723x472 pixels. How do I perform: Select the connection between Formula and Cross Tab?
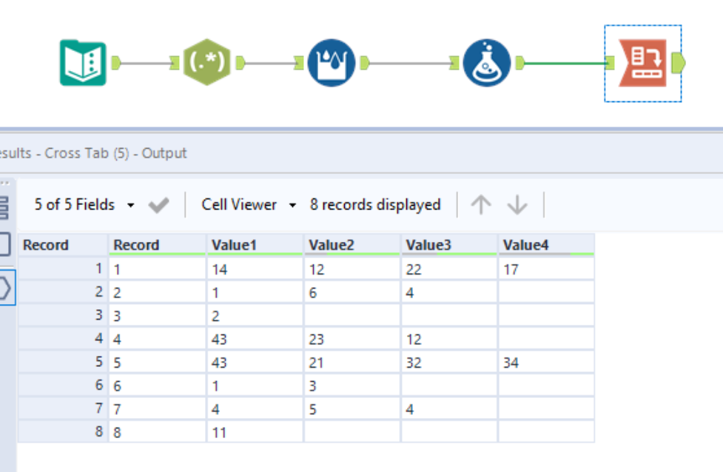point(566,64)
